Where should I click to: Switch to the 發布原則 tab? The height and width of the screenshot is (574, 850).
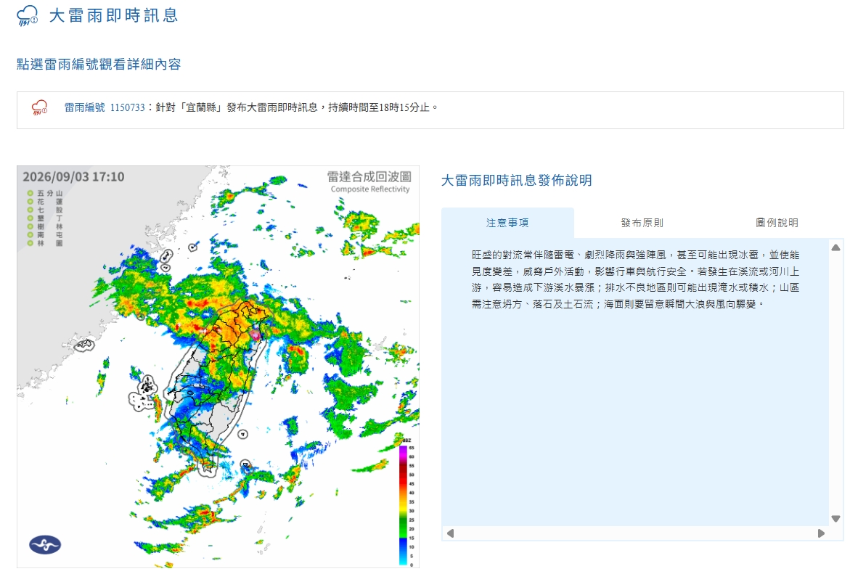pos(642,223)
